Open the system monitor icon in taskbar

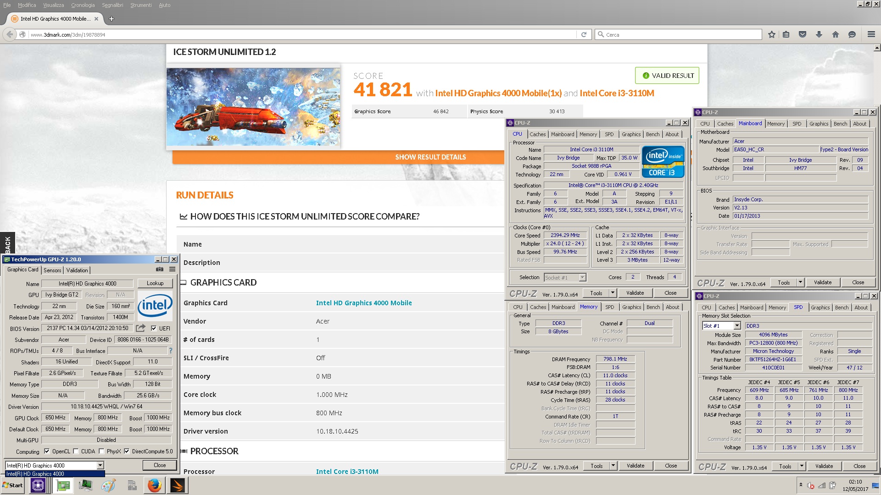85,485
